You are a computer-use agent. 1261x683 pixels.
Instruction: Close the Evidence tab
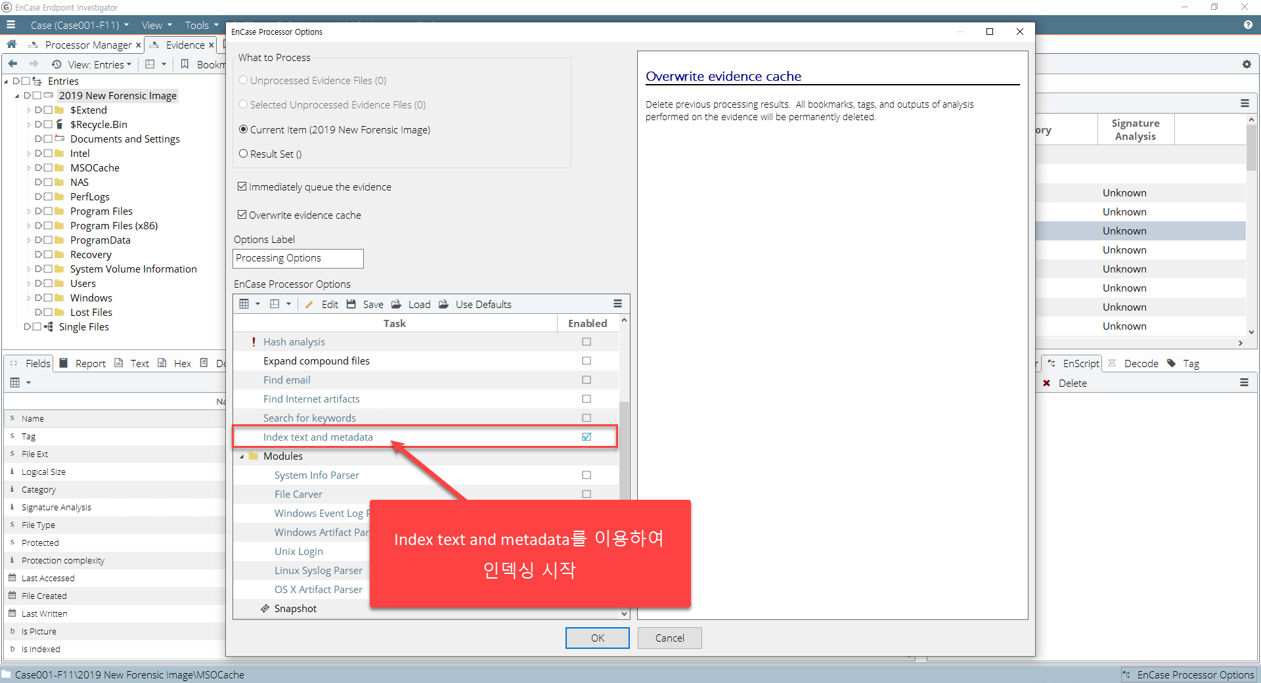click(211, 45)
